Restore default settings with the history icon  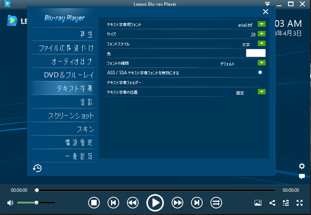click(x=37, y=168)
